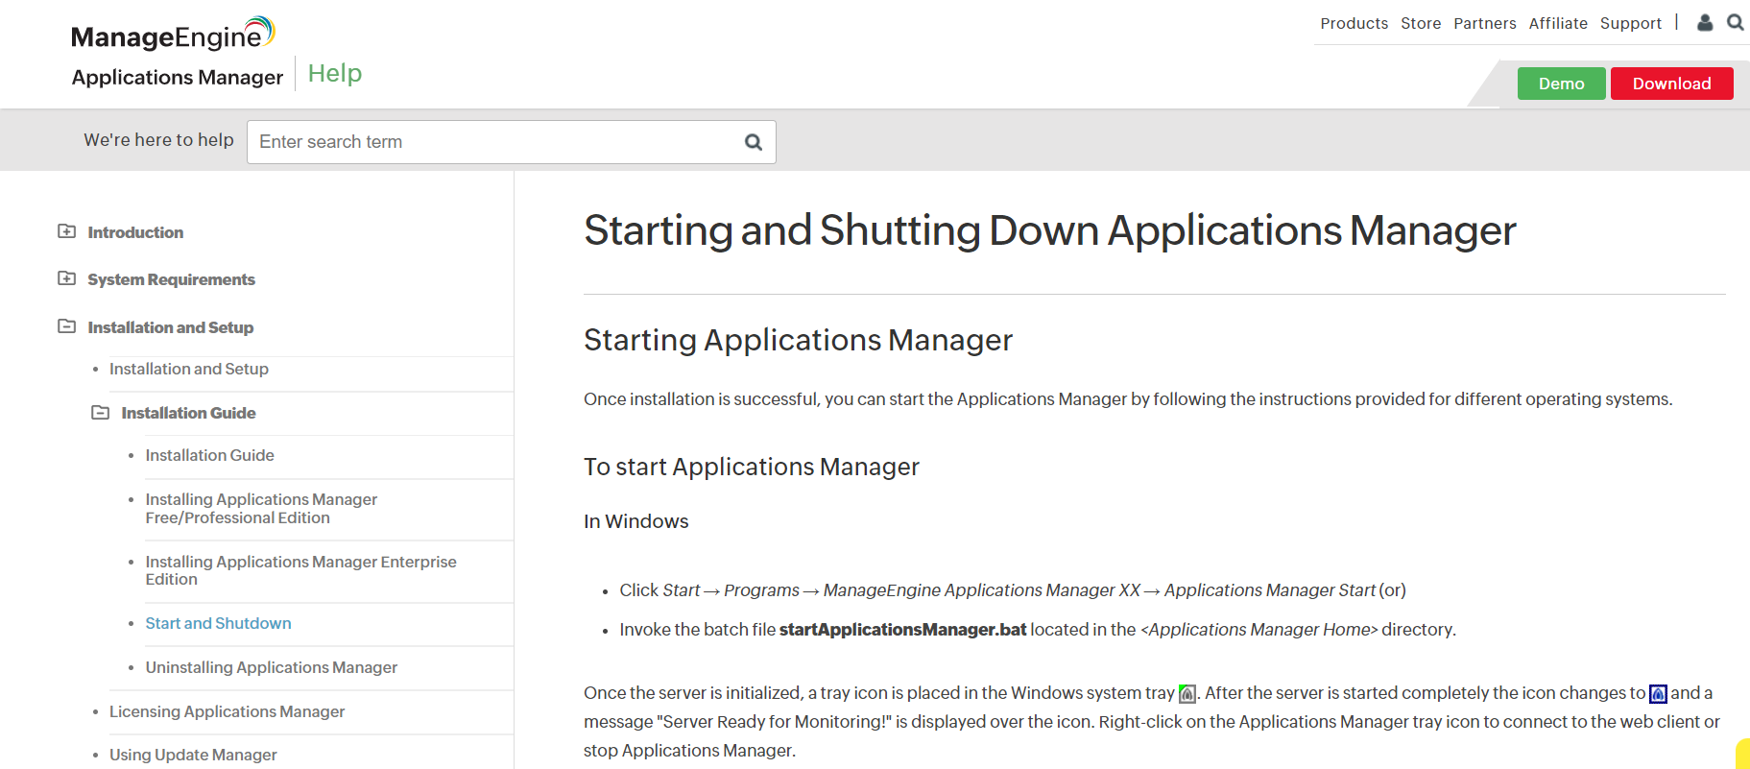Open the Installation and Setup sub-link
1750x769 pixels.
pyautogui.click(x=189, y=369)
